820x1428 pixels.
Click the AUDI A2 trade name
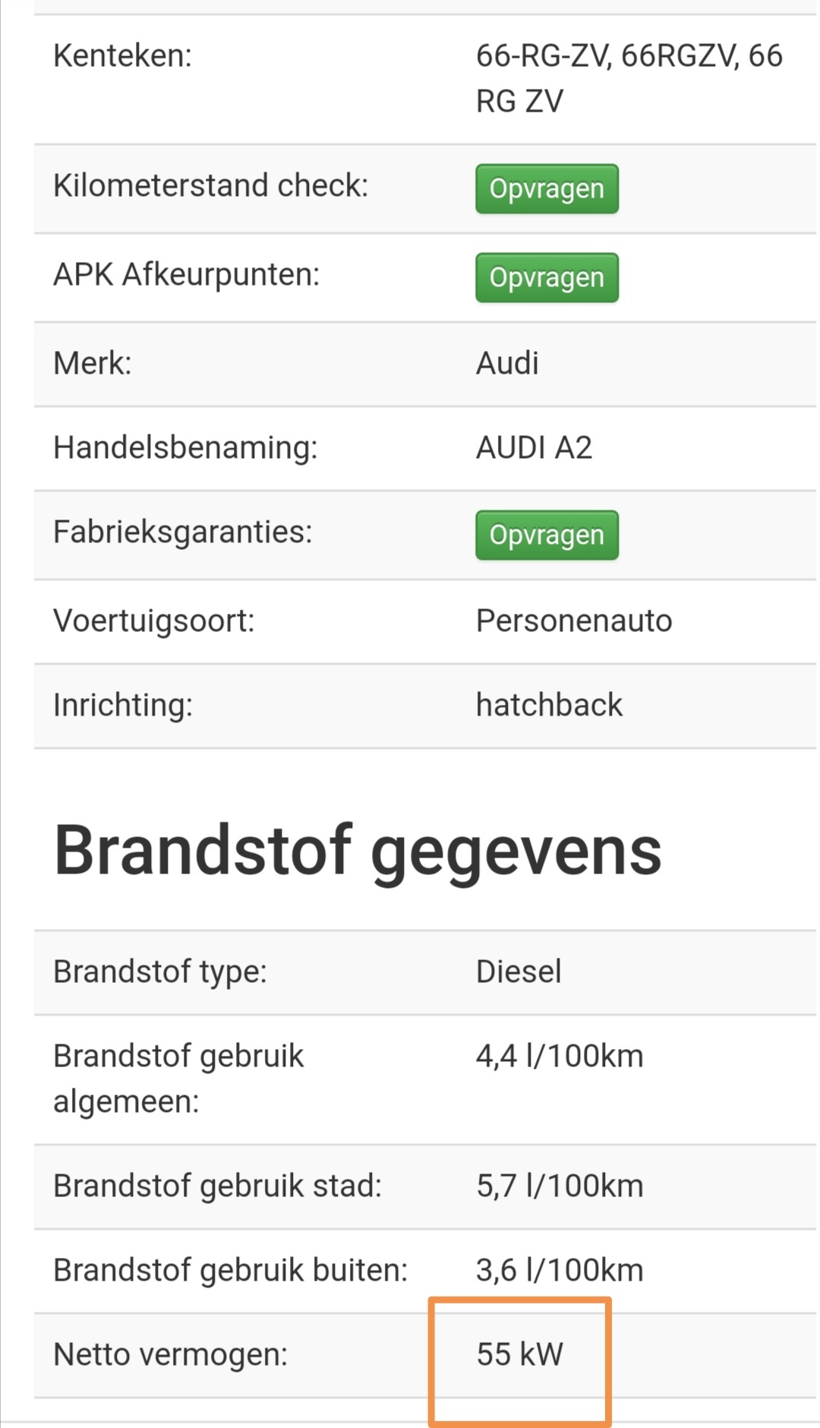(x=534, y=447)
